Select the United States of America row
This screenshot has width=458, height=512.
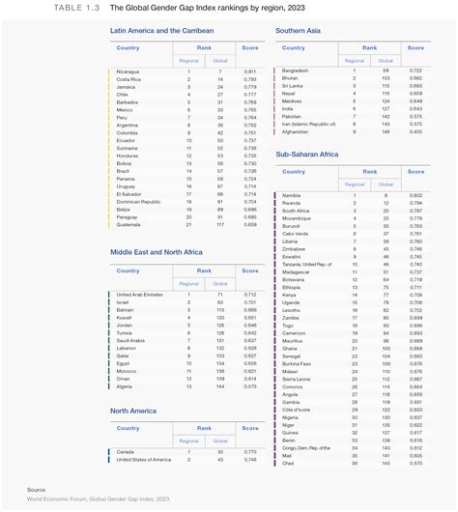click(186, 460)
